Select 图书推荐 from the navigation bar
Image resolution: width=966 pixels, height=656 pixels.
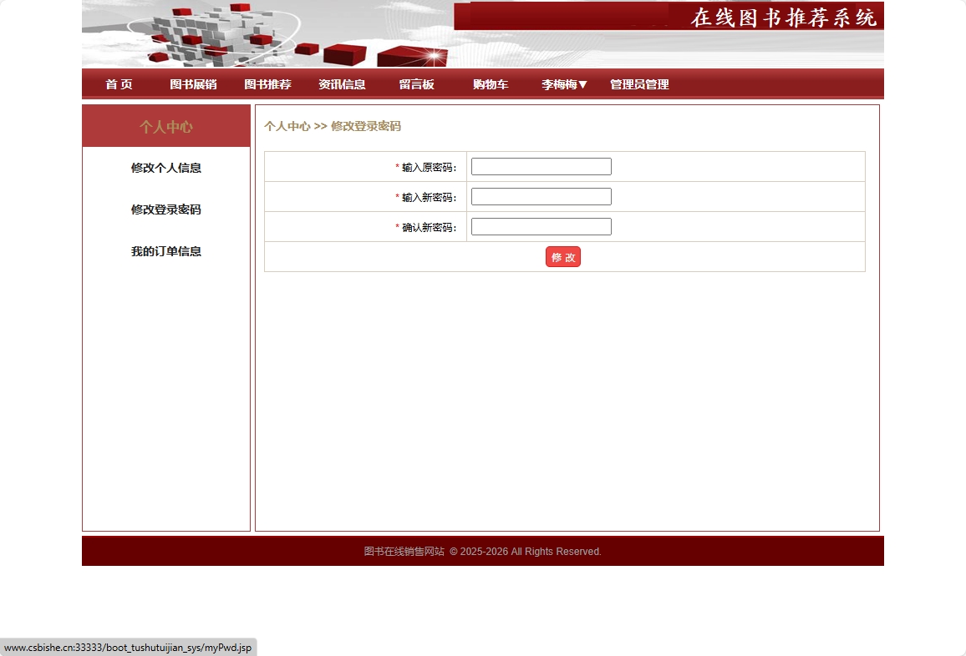pos(267,83)
